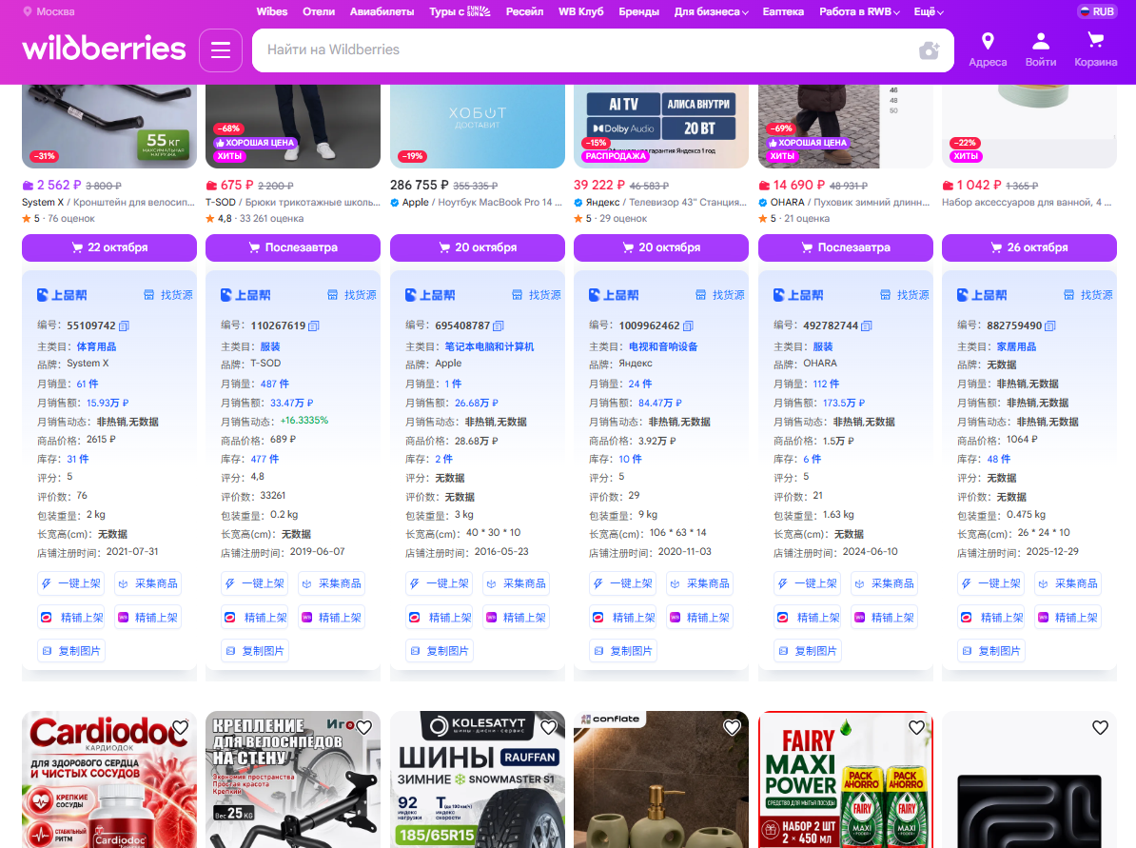The image size is (1136, 848).
Task: Copy product ID 882759490 using its icon
Action: (x=1050, y=326)
